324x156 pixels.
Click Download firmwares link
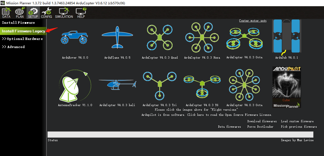(x=262, y=121)
